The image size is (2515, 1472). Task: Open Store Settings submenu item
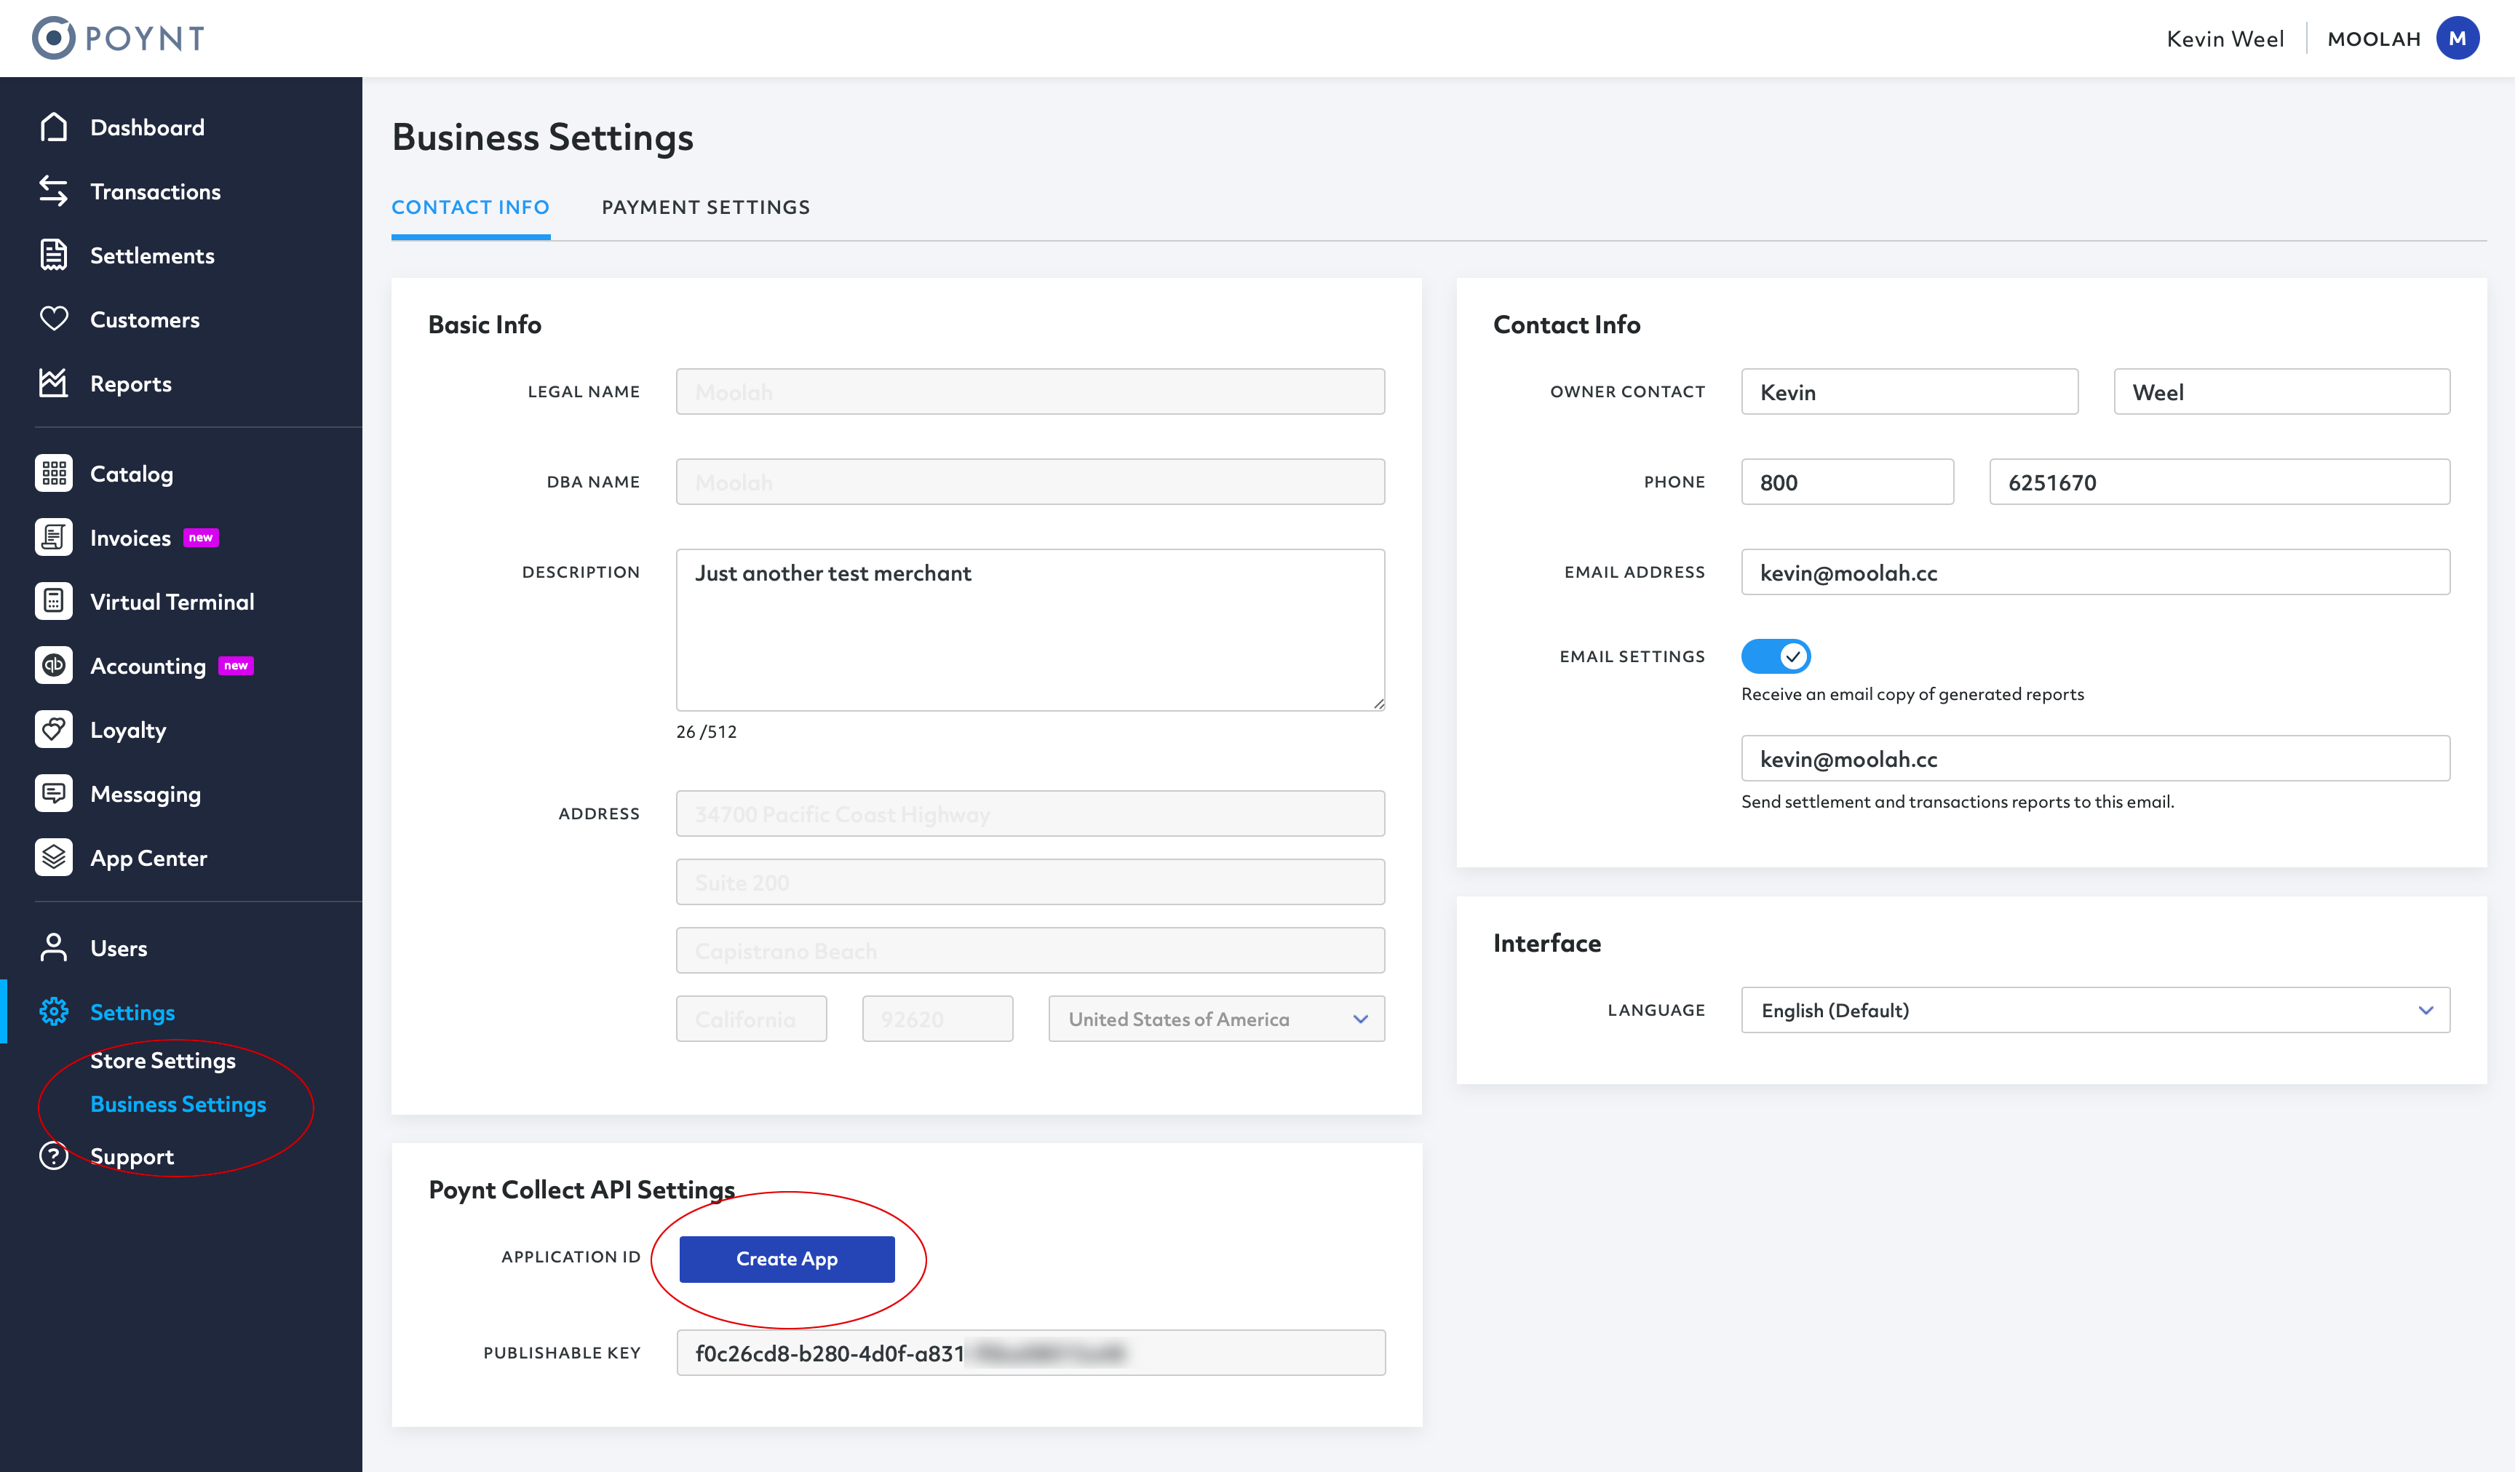tap(163, 1060)
